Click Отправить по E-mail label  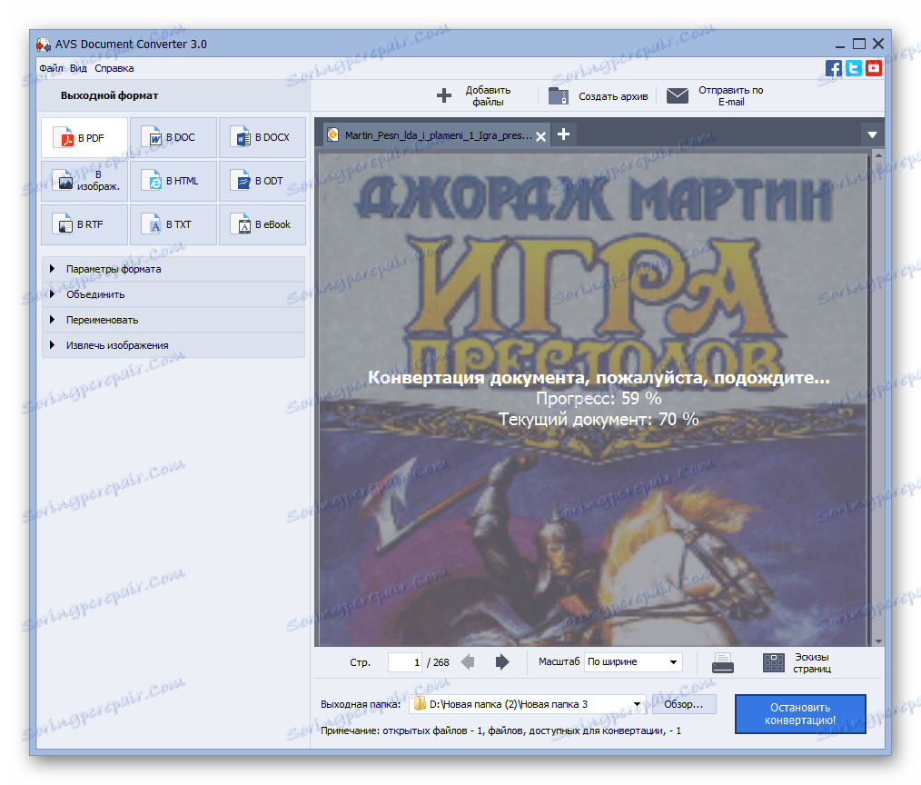(x=730, y=95)
